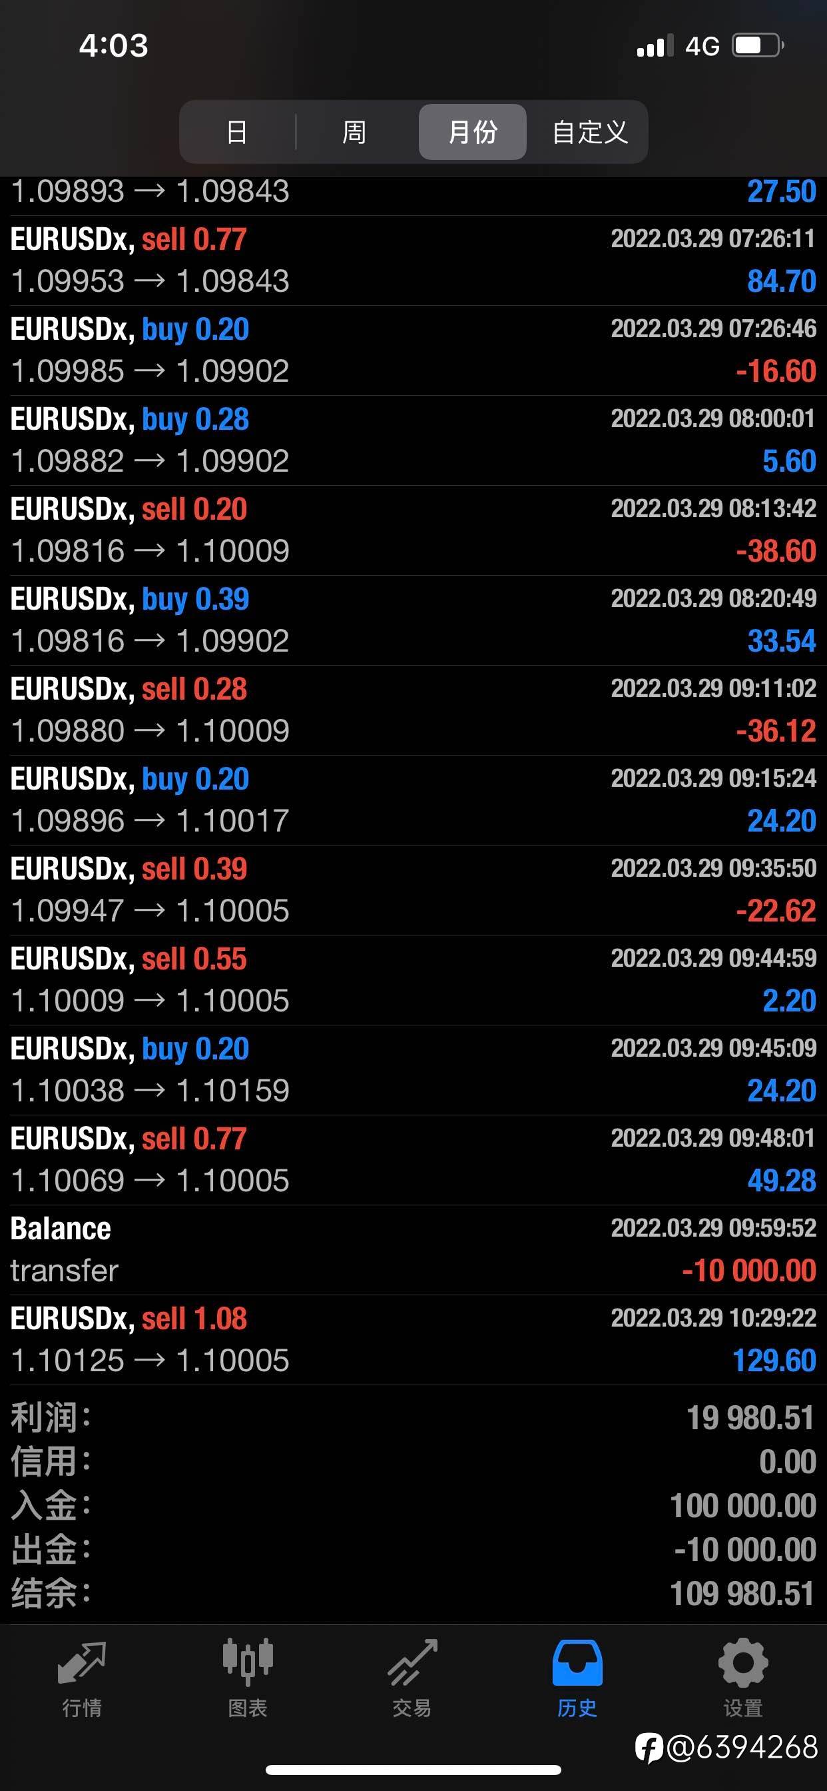
Task: Open the 交易 trade tab icon
Action: pos(413,1662)
